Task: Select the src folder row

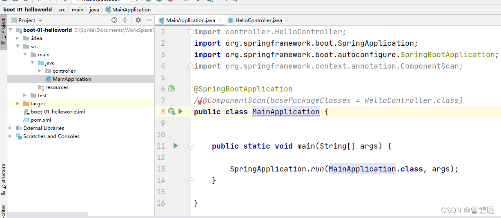Action: tap(81, 46)
